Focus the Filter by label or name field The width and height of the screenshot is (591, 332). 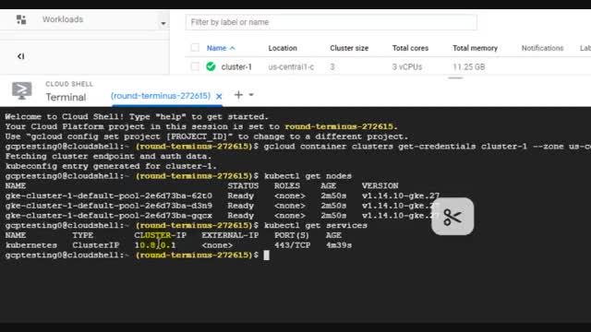[331, 22]
